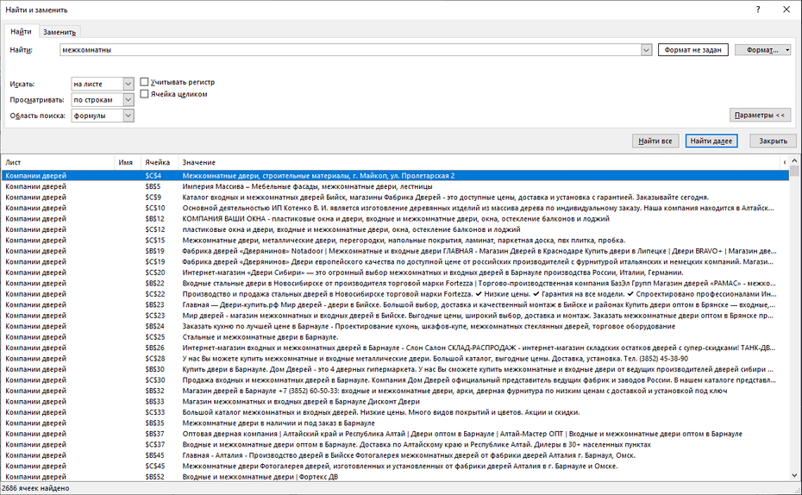This screenshot has height=495, width=802.
Task: Select the result row for cell $B$37
Action: click(395, 433)
